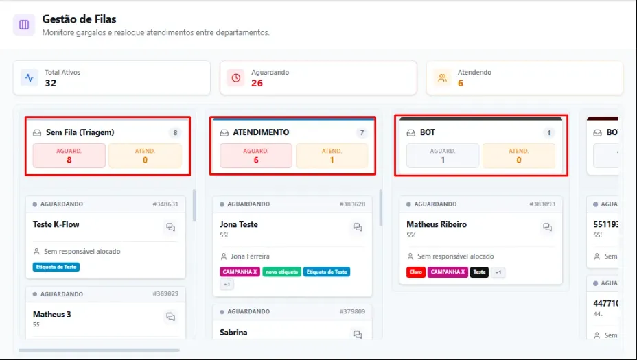Open ticket #383628 card header
Viewport: 637px width, 360px height.
[292, 204]
